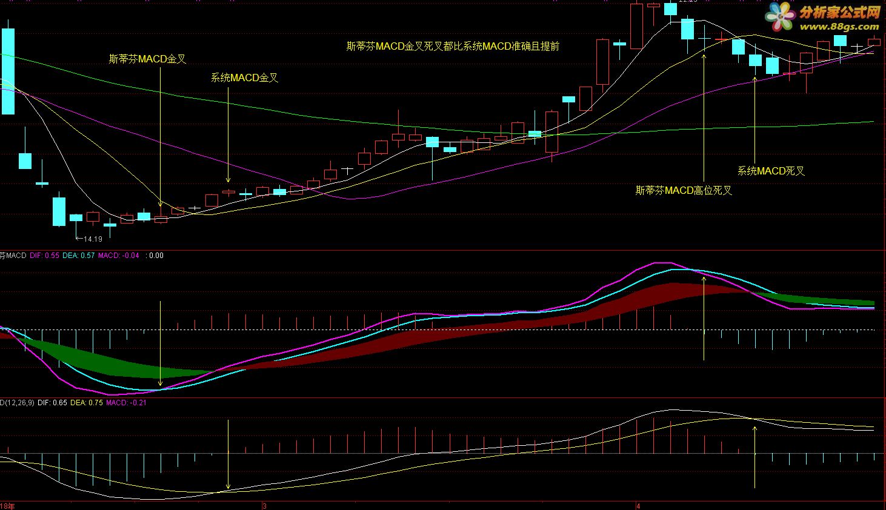Click the 斯蒂芬MACD indicator name in middle panel

coord(13,256)
